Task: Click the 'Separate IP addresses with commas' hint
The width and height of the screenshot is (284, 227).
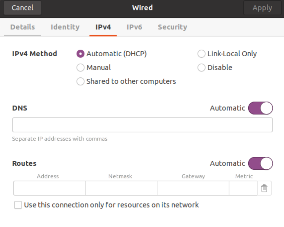Action: point(60,139)
